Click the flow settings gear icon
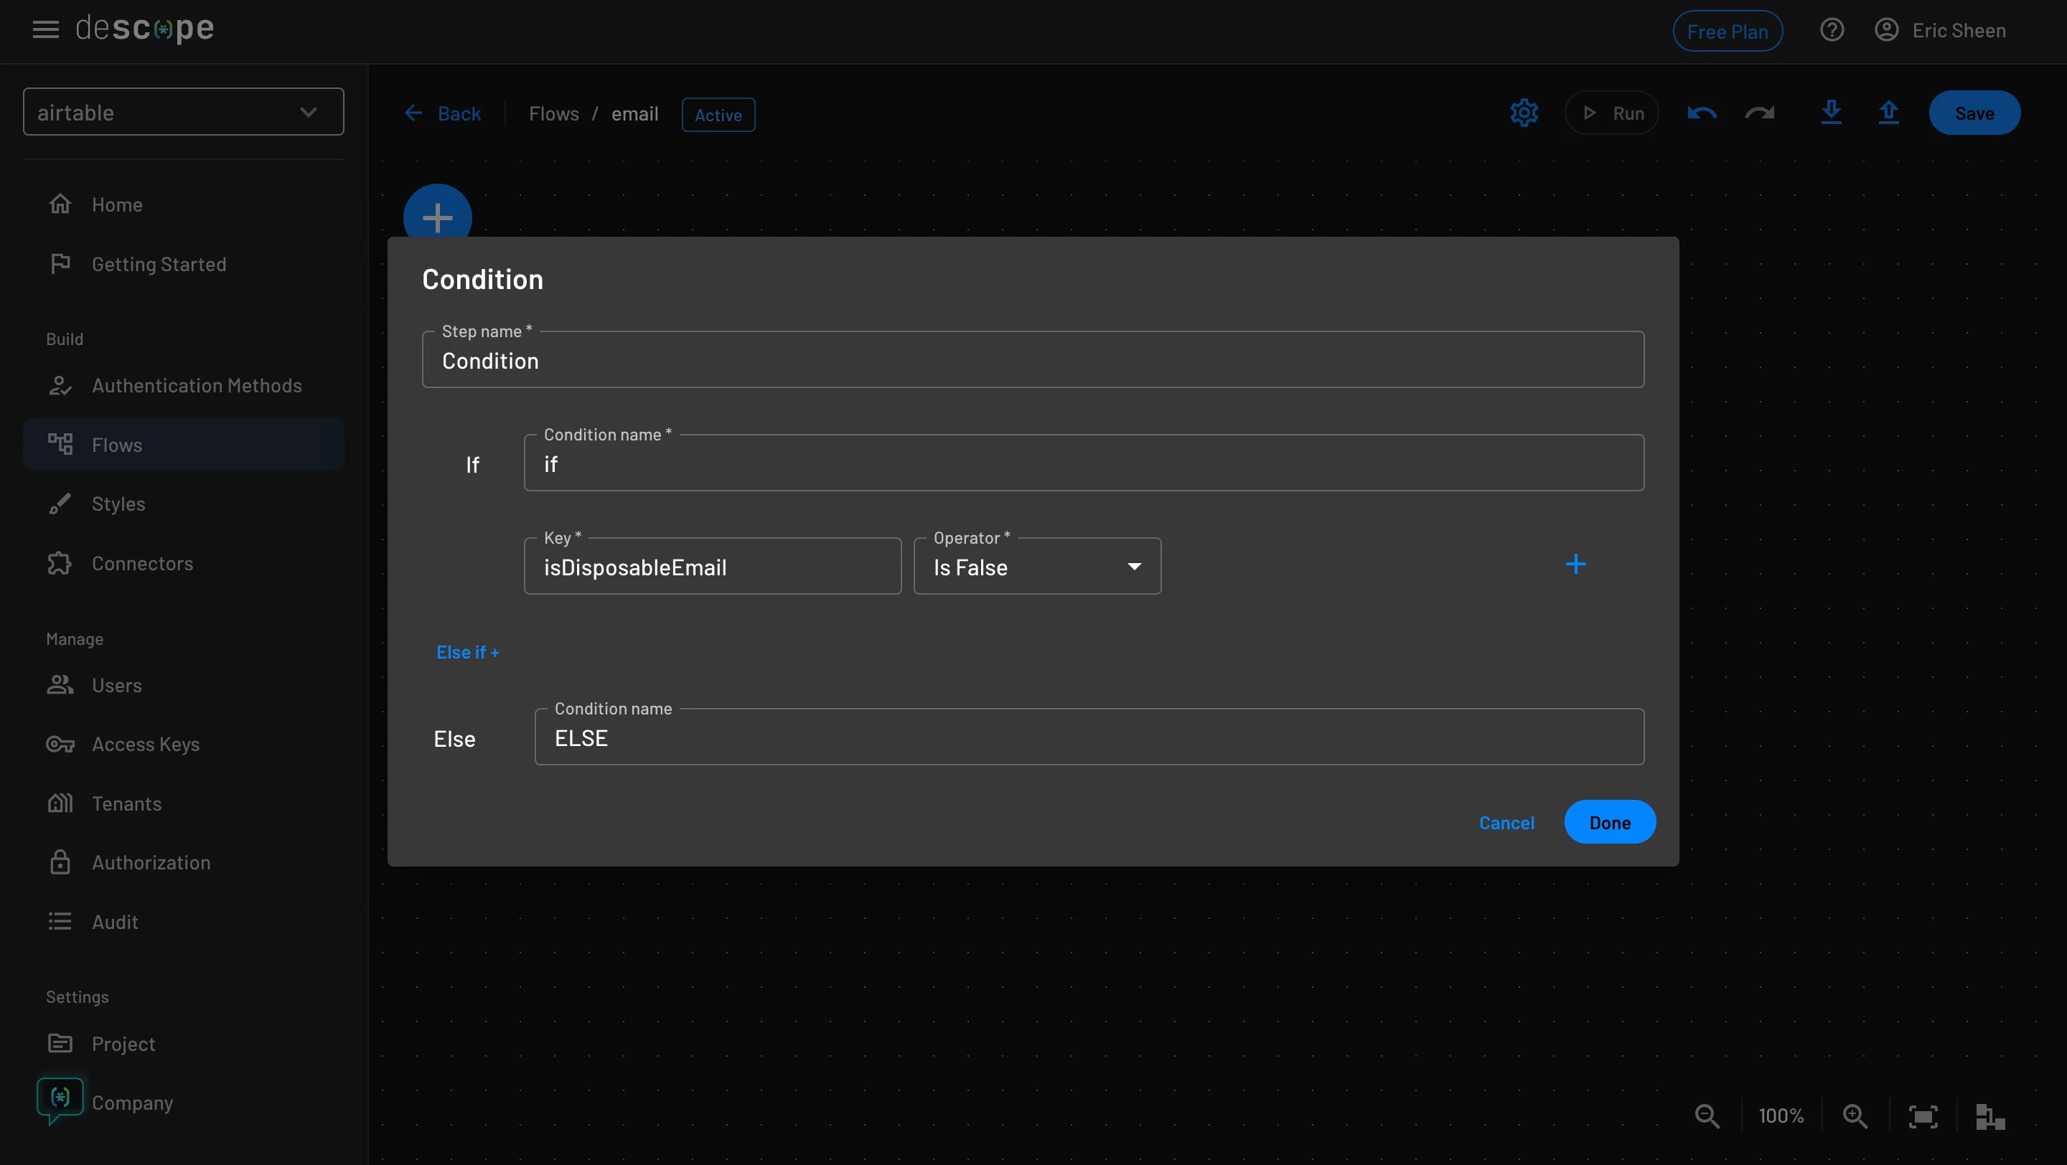This screenshot has width=2067, height=1165. [1523, 112]
